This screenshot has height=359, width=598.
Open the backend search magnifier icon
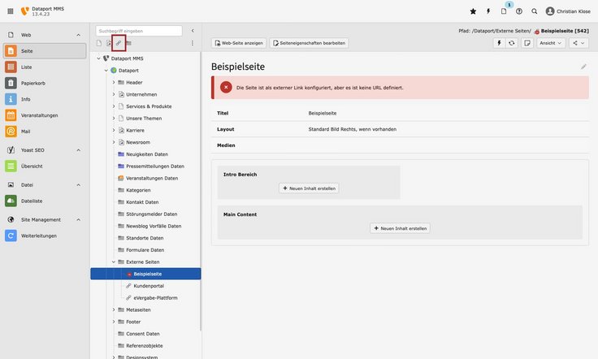coord(534,11)
